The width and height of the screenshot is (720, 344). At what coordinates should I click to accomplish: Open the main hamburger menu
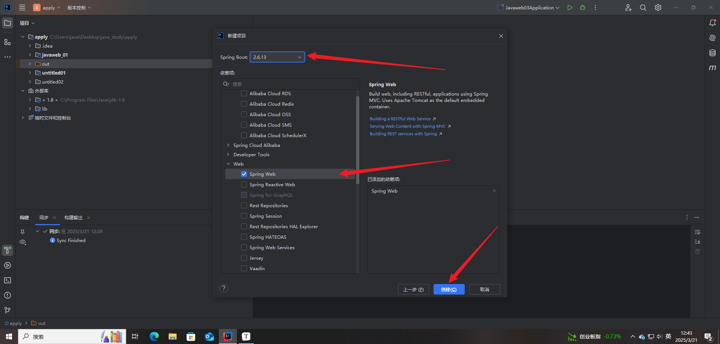tap(22, 7)
